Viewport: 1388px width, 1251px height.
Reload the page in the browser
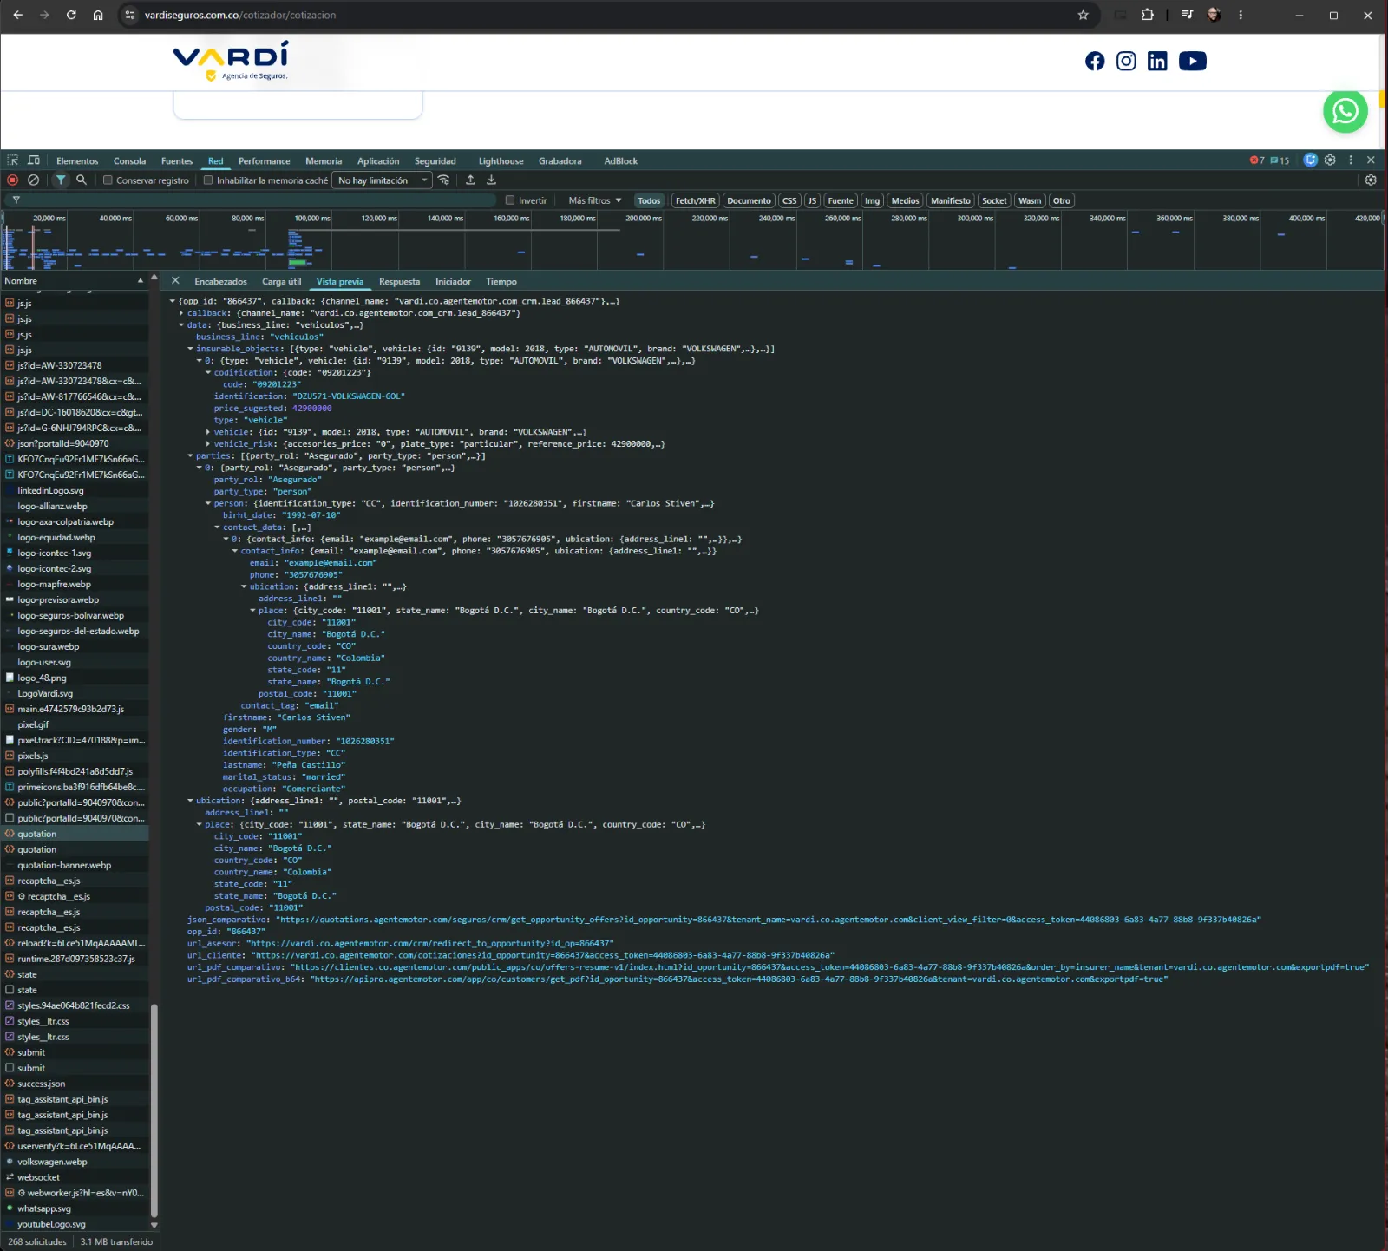pyautogui.click(x=71, y=15)
